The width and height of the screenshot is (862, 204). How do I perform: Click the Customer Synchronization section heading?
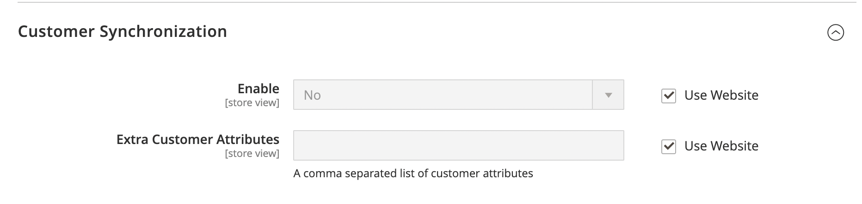tap(123, 31)
